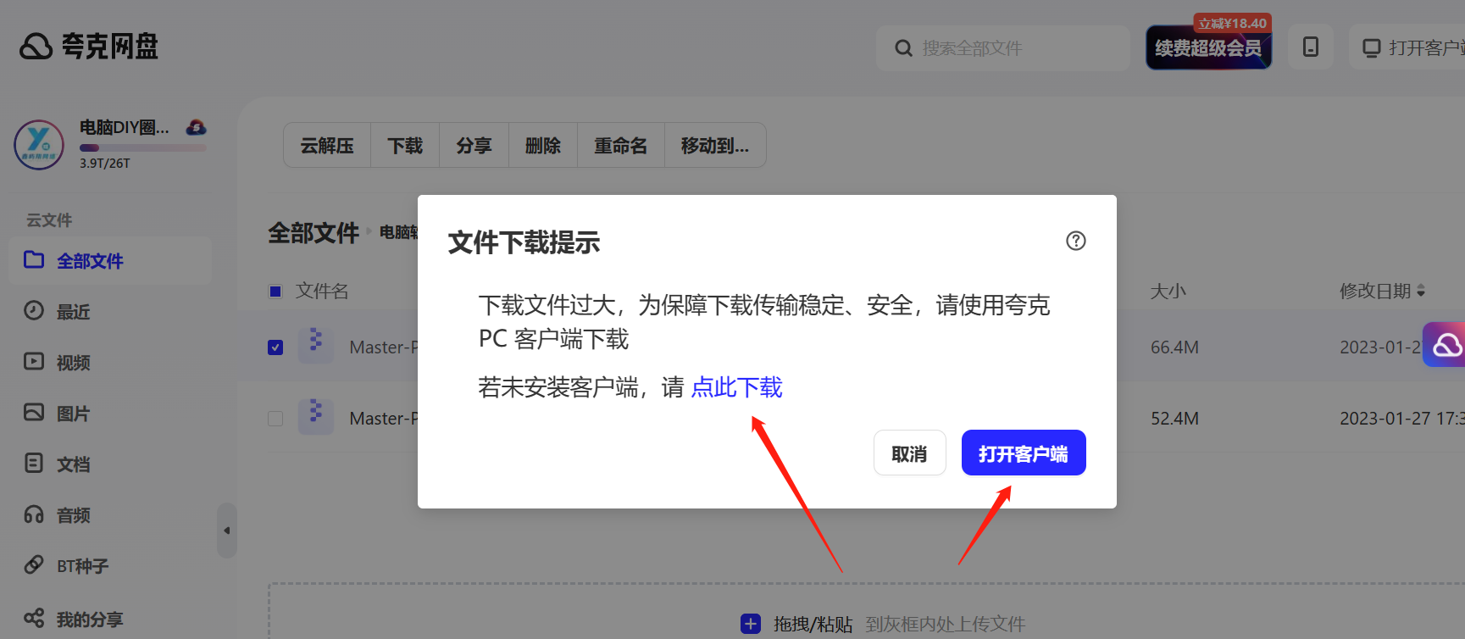Click the file icon of the 66.4M file
The height and width of the screenshot is (639, 1465).
point(316,346)
